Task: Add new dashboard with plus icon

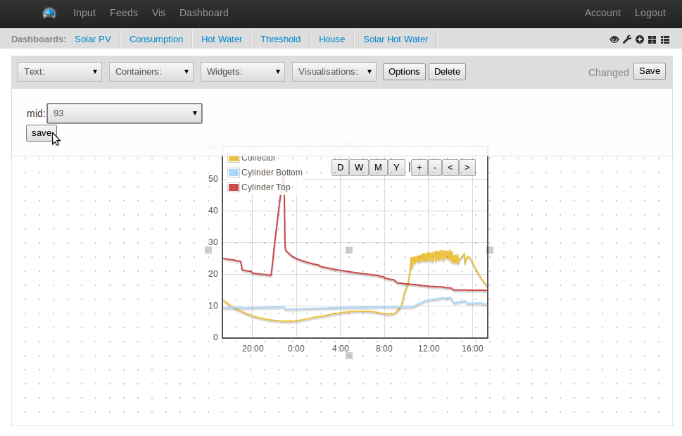Action: [639, 39]
